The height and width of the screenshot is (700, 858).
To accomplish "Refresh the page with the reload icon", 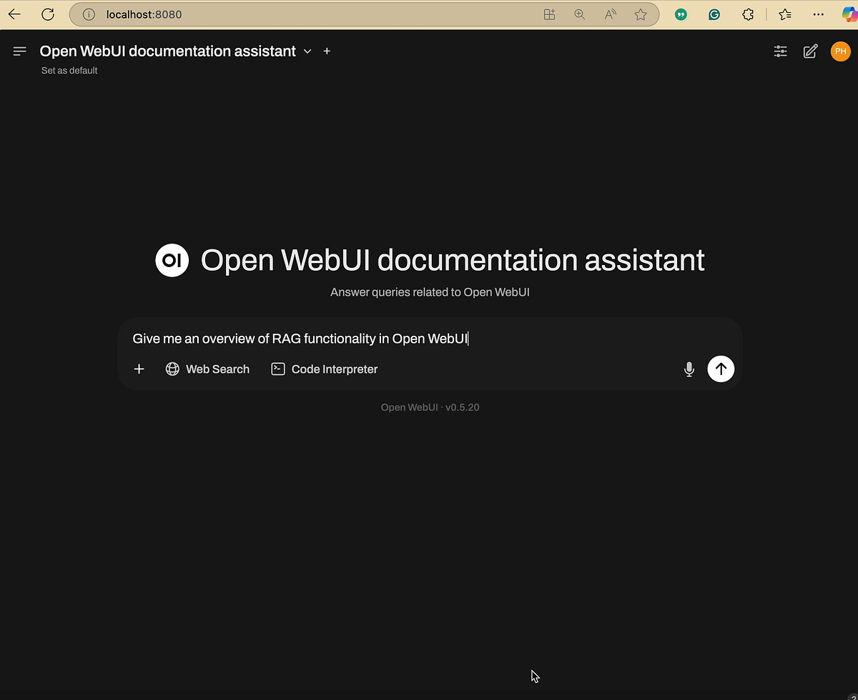I will coord(47,14).
